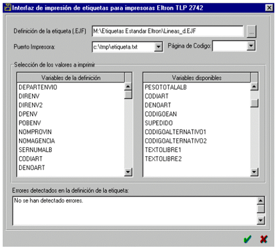Click the errors box scrollbar thumb
The width and height of the screenshot is (277, 251).
260,209
